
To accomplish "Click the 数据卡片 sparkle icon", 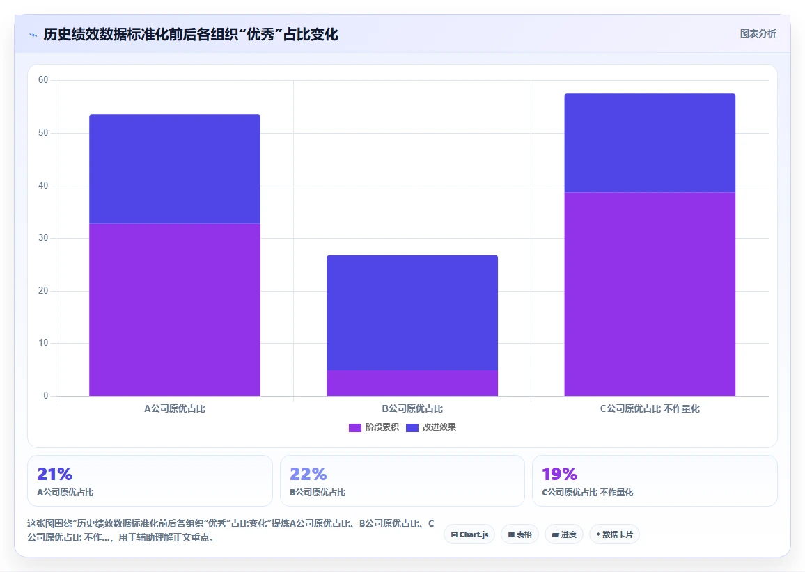I will click(x=598, y=534).
